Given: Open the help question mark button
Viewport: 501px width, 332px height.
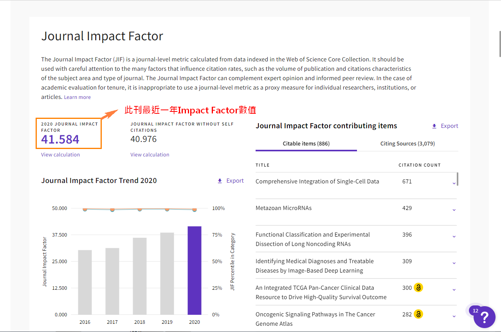Looking at the screenshot, I should click(x=485, y=317).
